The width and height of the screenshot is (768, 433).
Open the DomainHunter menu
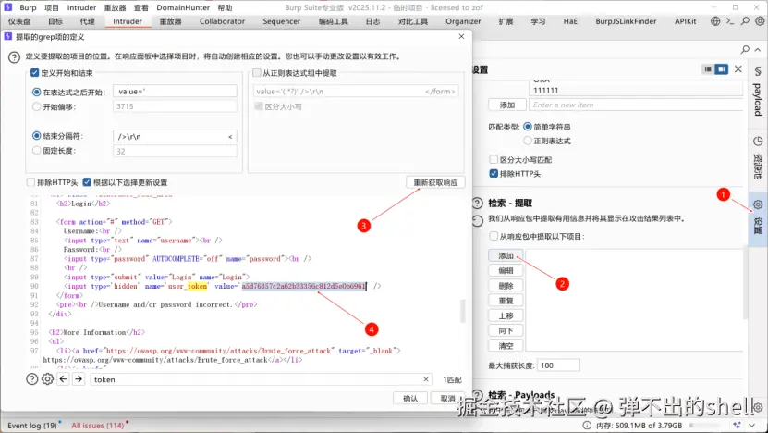[x=183, y=7]
